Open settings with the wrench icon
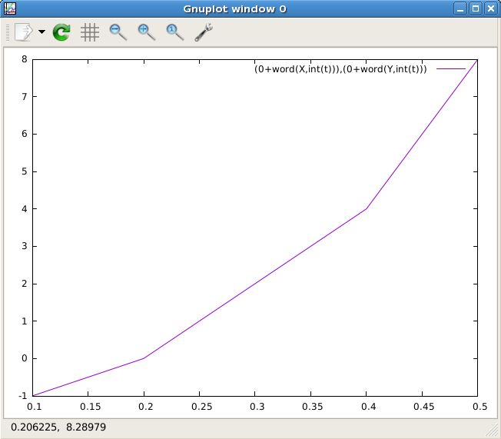This screenshot has height=439, width=501. point(204,32)
